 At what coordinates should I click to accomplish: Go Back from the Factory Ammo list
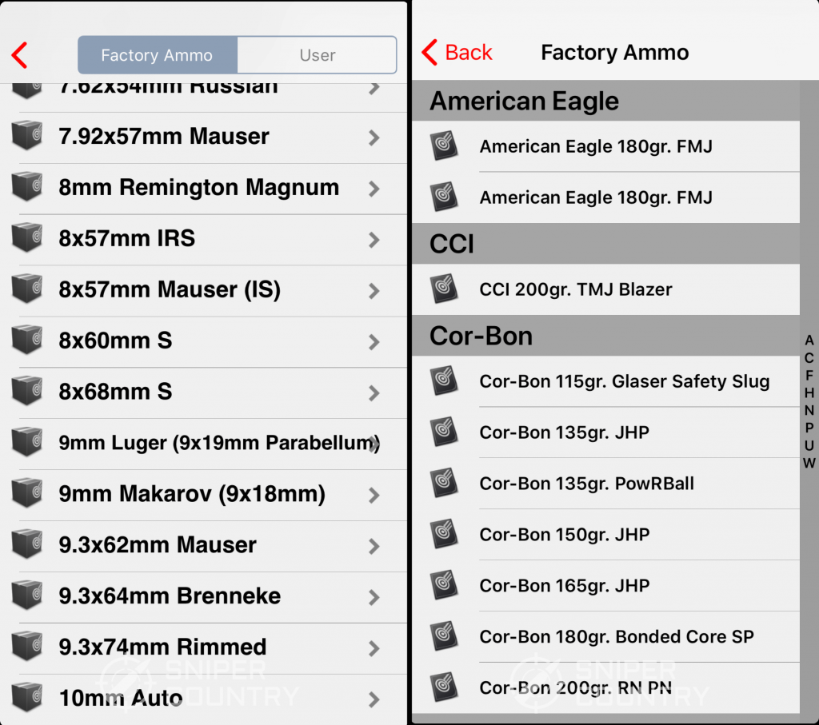pyautogui.click(x=457, y=52)
